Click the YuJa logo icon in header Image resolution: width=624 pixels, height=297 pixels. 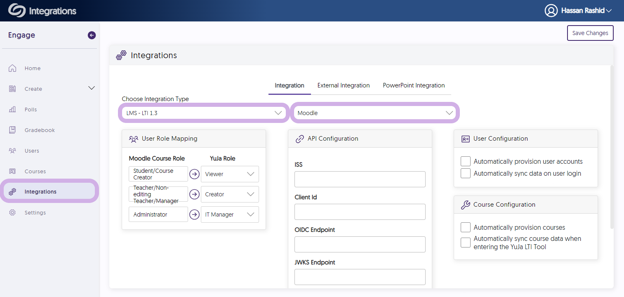coord(16,10)
